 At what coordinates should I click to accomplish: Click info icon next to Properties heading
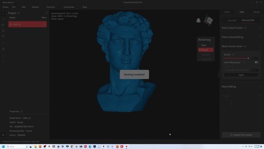tap(21, 111)
